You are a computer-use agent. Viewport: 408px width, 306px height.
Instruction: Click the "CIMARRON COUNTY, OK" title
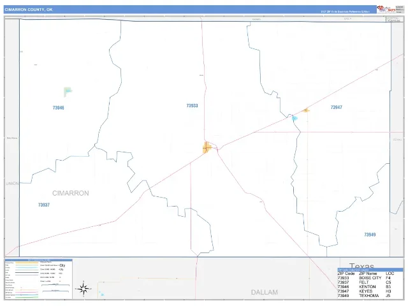pos(29,10)
